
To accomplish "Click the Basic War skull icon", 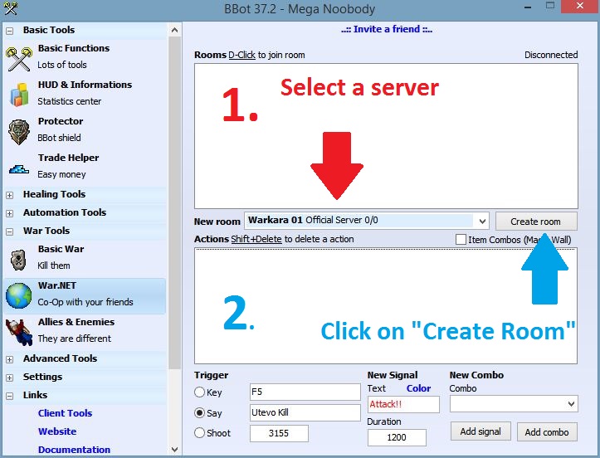I will tap(18, 258).
